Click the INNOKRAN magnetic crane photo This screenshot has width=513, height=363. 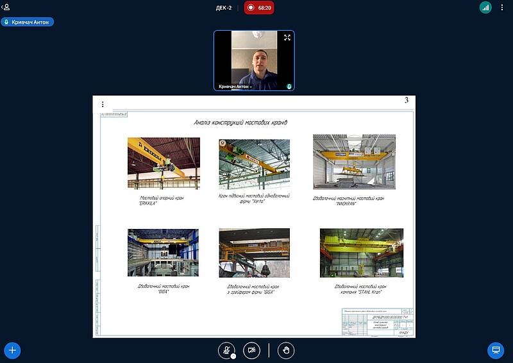(354, 162)
